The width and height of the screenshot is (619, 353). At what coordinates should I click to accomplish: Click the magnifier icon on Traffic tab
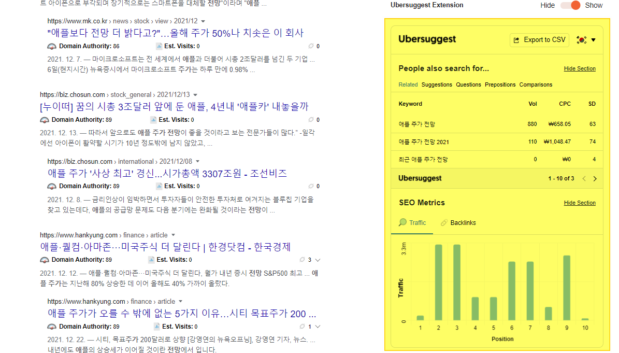click(x=402, y=222)
